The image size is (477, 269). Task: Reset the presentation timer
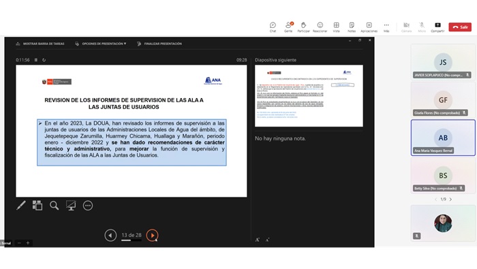pos(44,60)
